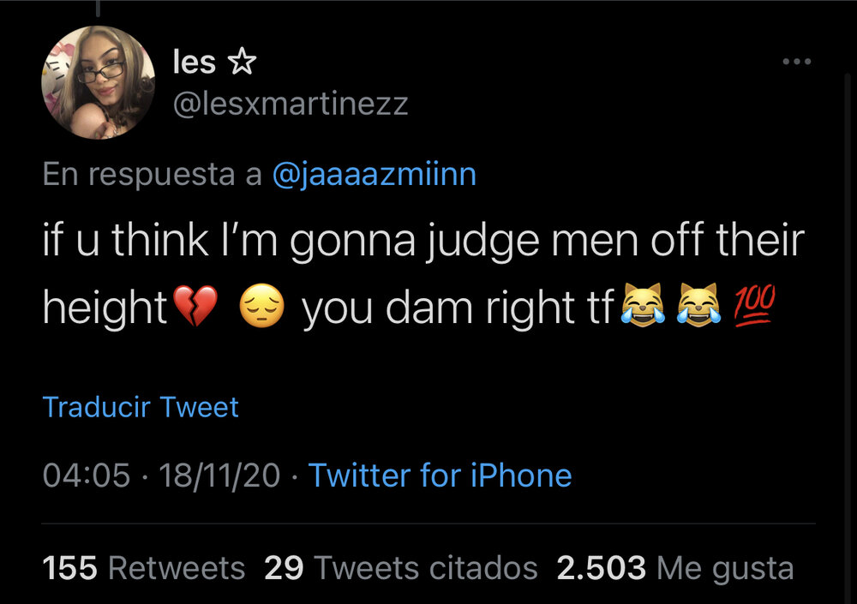857x604 pixels.
Task: Click the pensive face emoji
Action: 262,306
